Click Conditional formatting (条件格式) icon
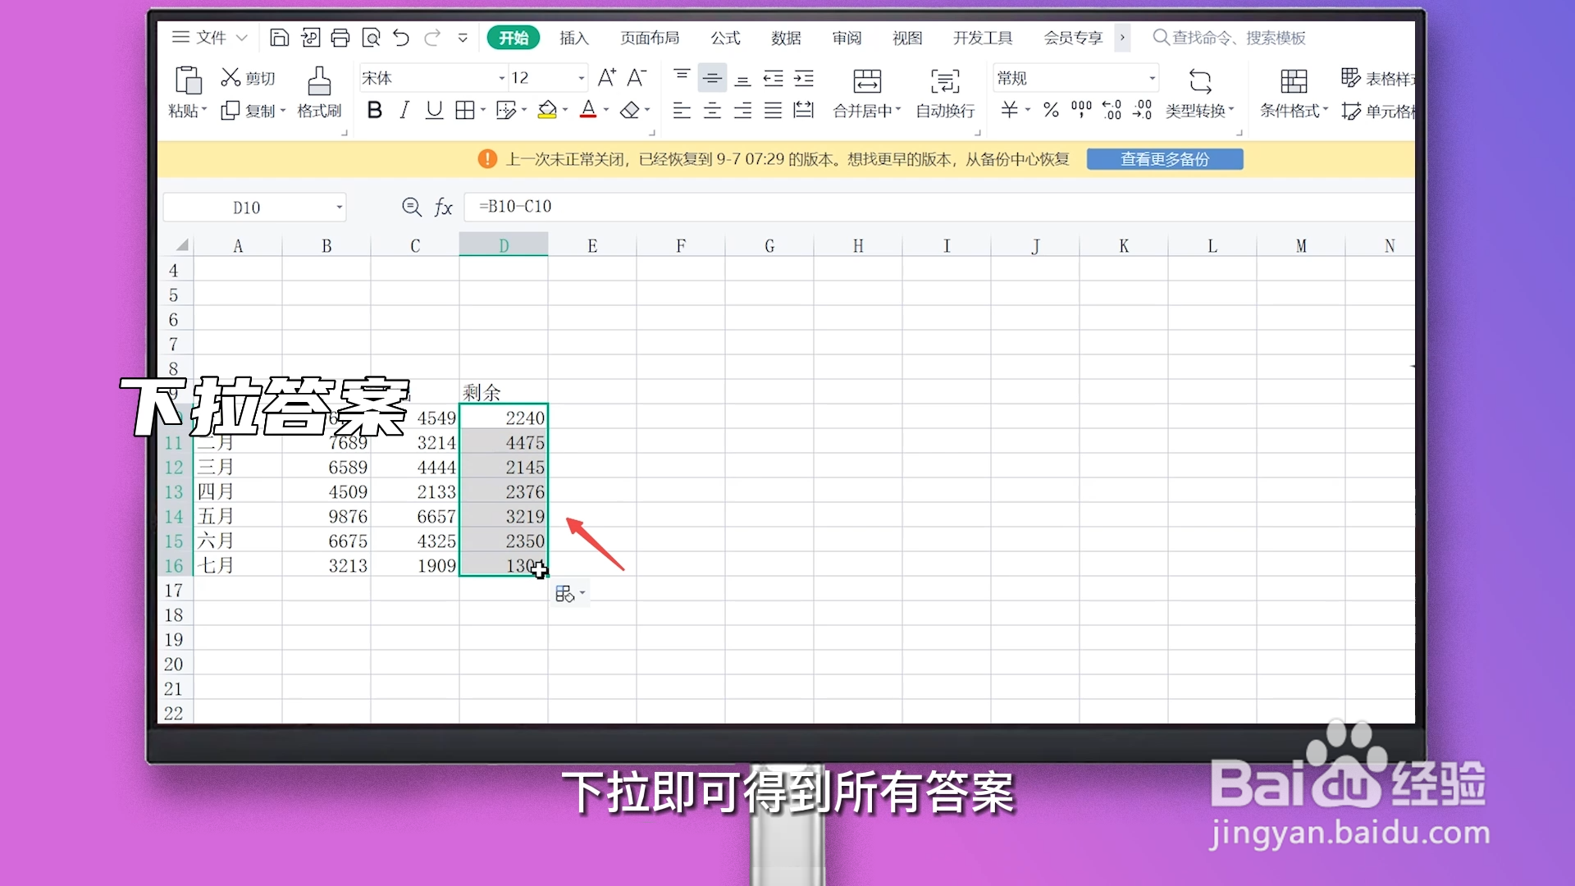 point(1294,80)
